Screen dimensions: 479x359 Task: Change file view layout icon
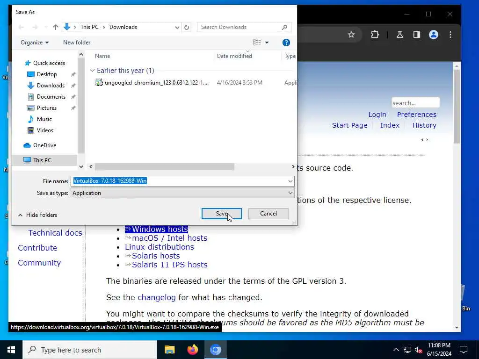pos(257,43)
